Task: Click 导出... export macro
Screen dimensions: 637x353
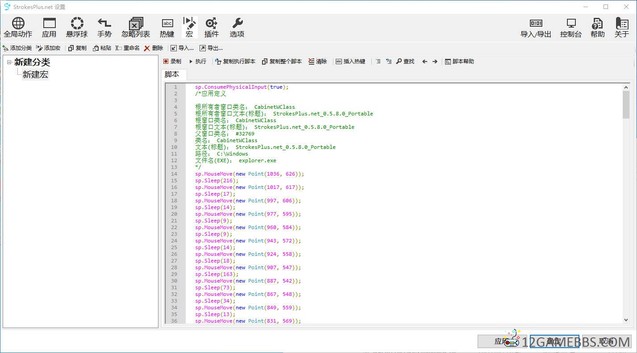Action: pyautogui.click(x=211, y=48)
